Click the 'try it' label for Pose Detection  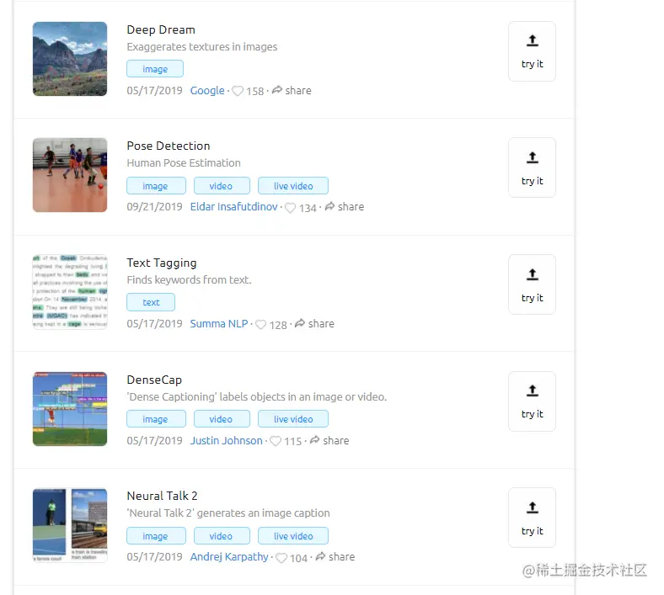click(x=532, y=181)
